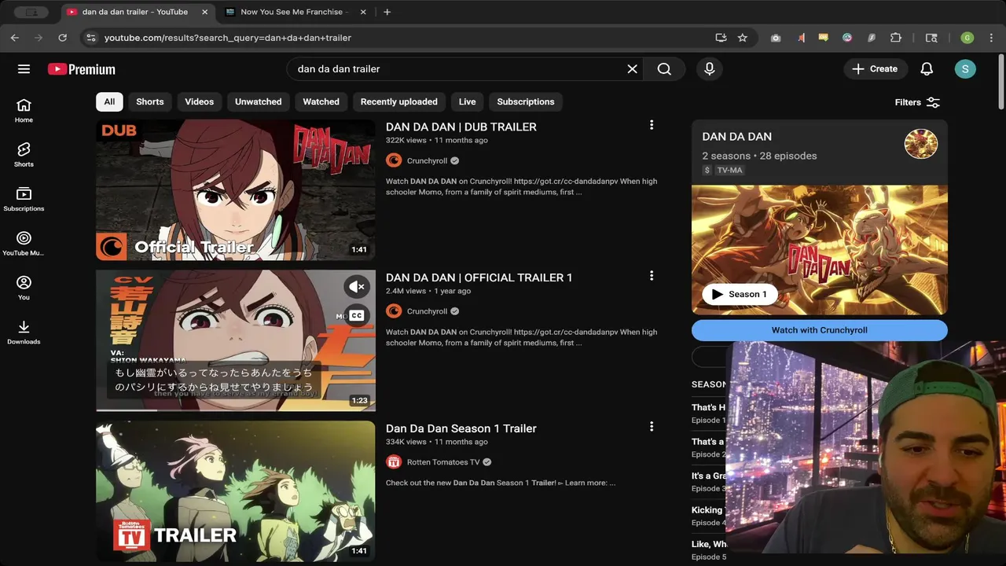Open more options for DUB TRAILER video

pyautogui.click(x=651, y=125)
